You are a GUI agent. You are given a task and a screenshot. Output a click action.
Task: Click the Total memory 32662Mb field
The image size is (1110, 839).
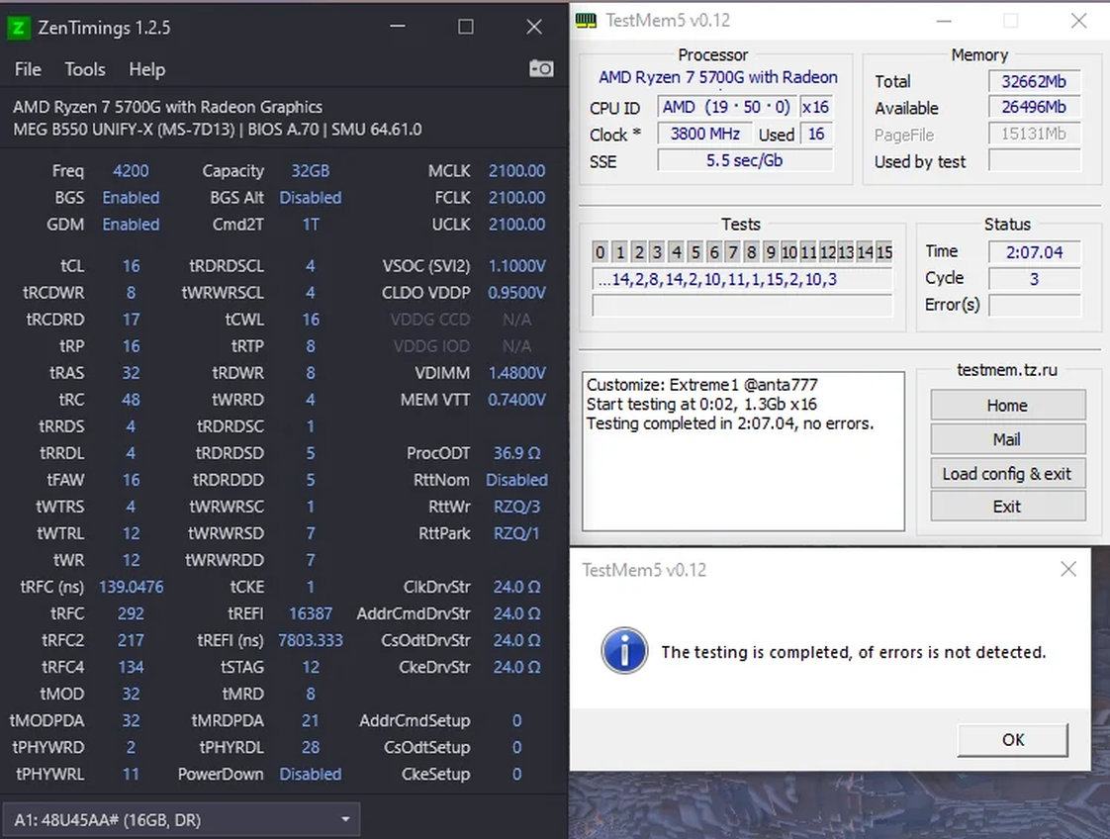pos(1034,81)
